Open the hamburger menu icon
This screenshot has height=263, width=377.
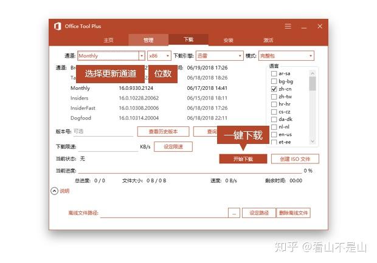click(288, 26)
